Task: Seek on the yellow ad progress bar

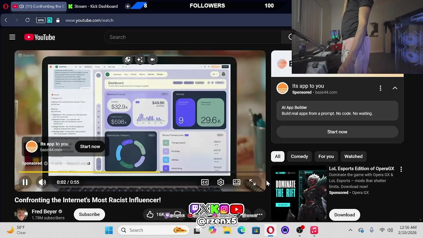Action: (x=140, y=172)
